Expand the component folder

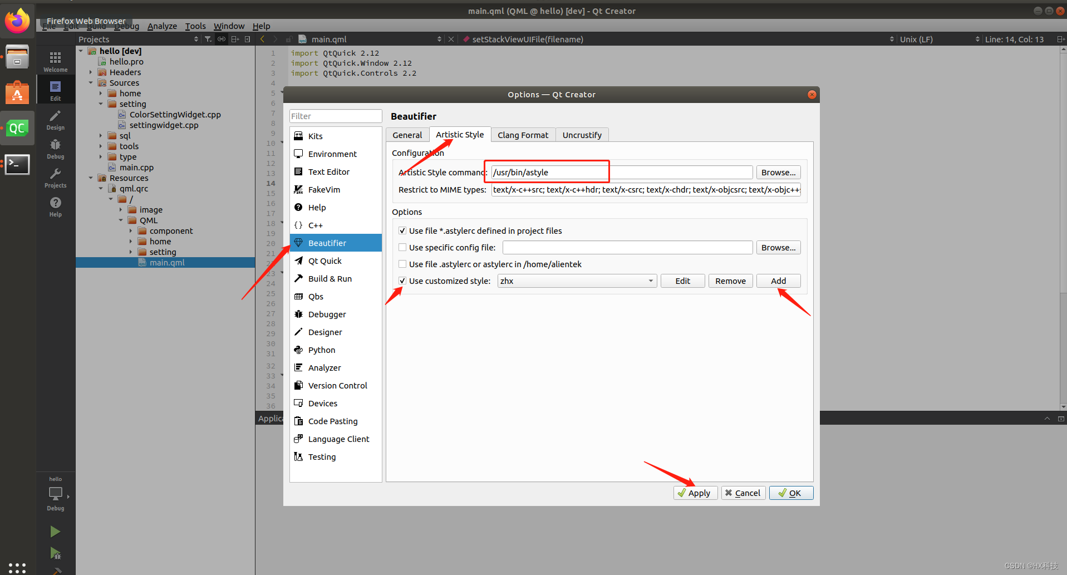click(x=131, y=230)
